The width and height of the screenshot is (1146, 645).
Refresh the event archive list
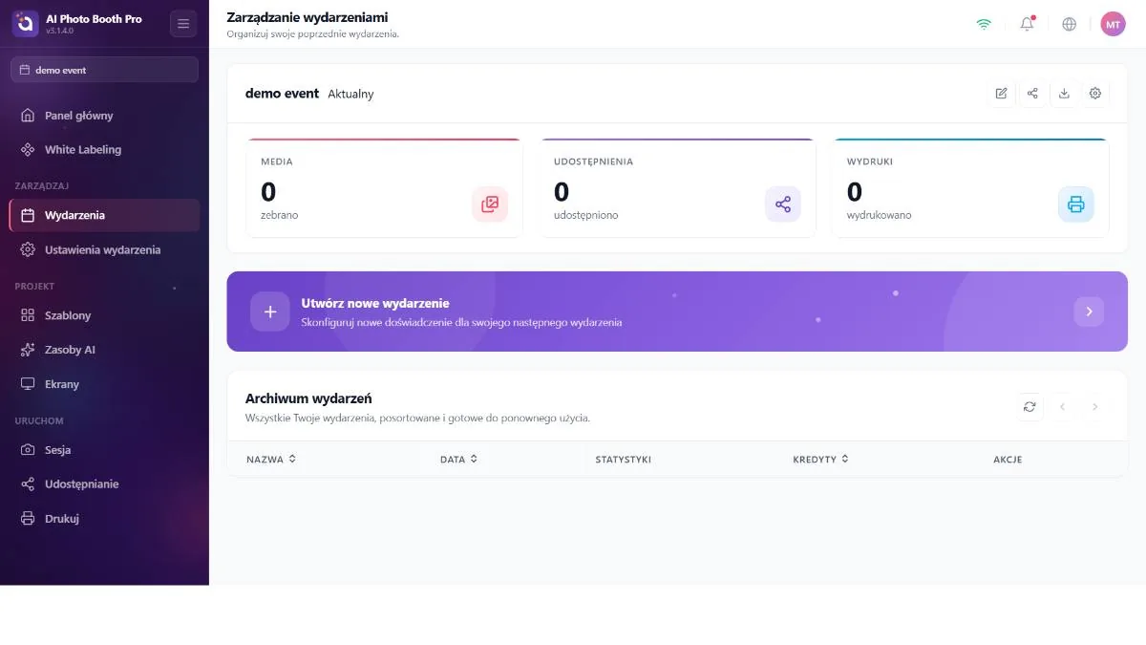1029,407
